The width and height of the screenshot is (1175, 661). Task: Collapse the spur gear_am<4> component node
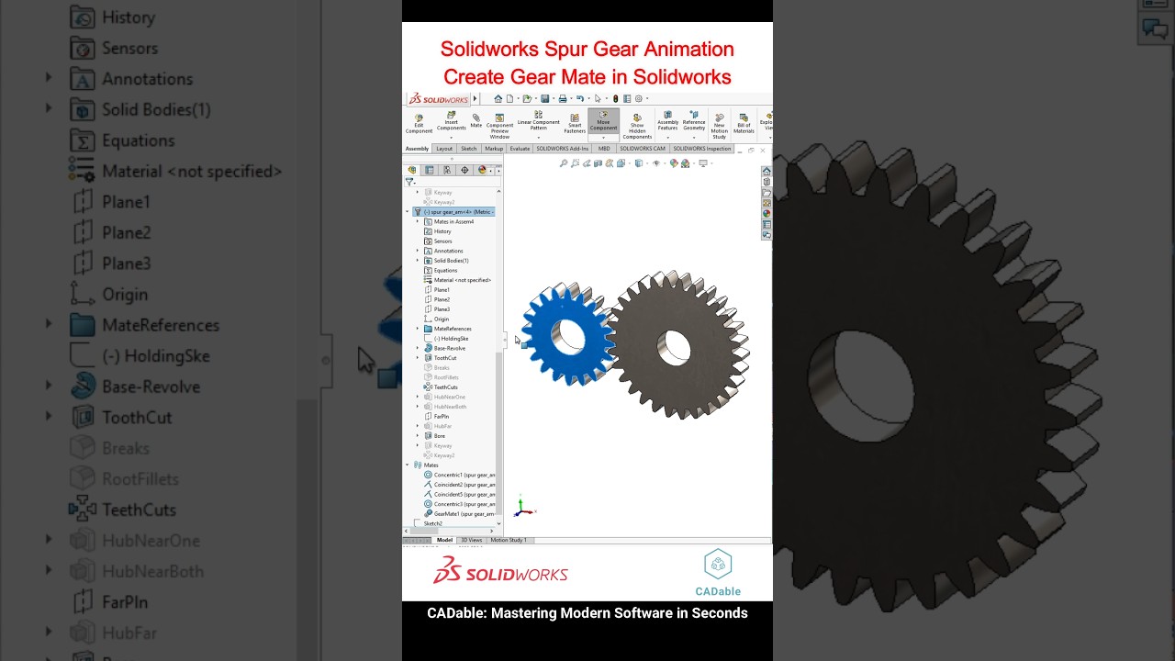tap(408, 212)
